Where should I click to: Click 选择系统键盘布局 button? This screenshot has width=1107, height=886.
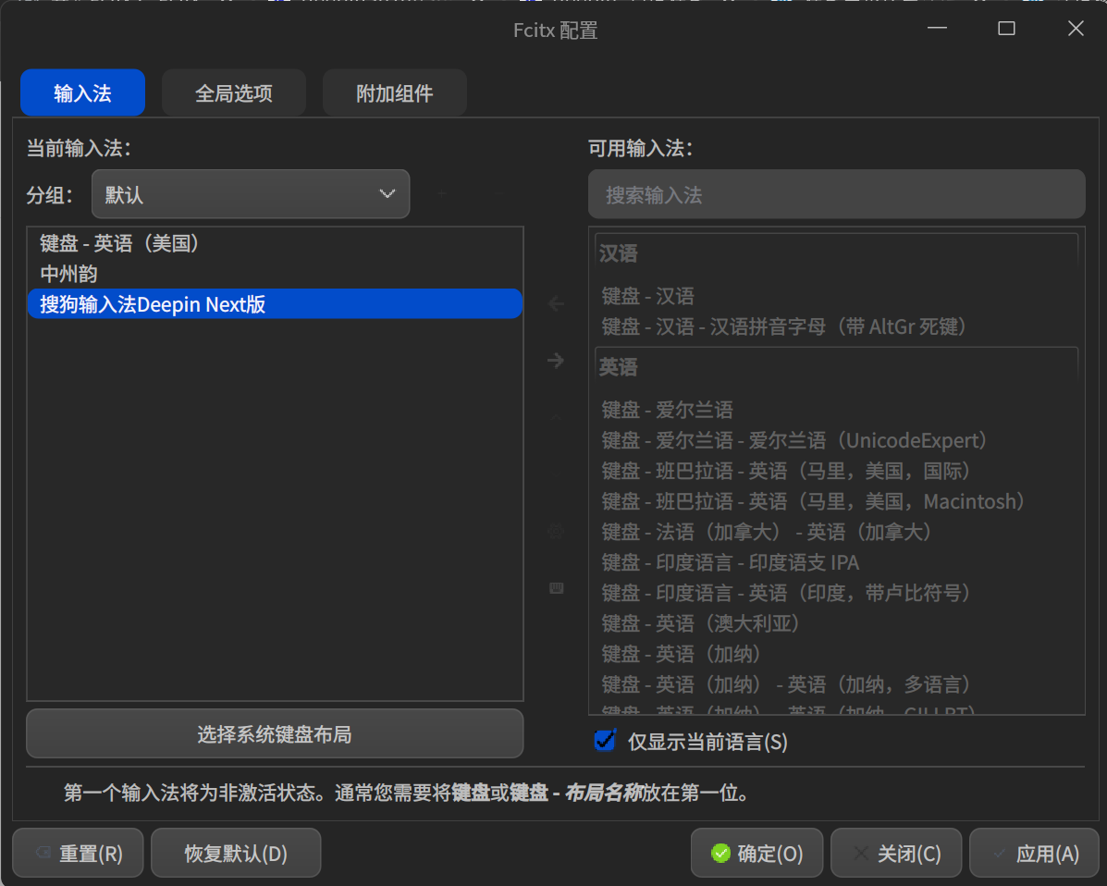point(275,734)
